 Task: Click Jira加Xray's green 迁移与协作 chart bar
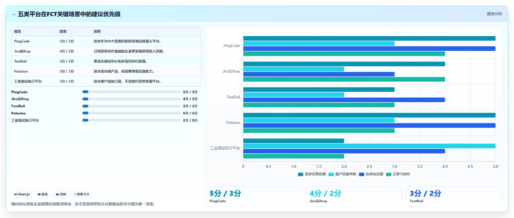click(344, 79)
